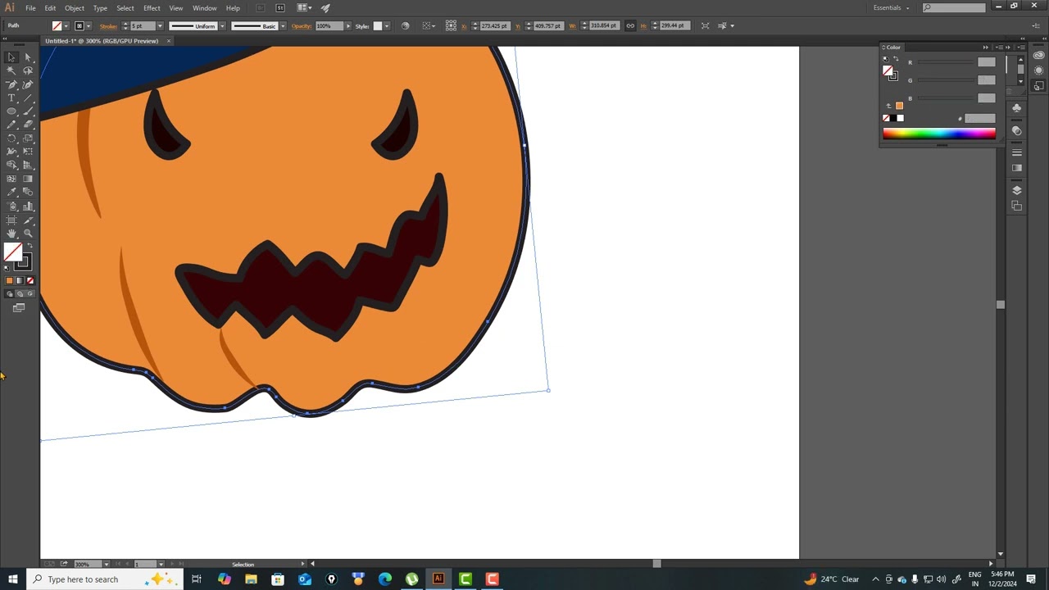This screenshot has width=1049, height=590.
Task: Pick the Eraser tool
Action: coord(28,125)
